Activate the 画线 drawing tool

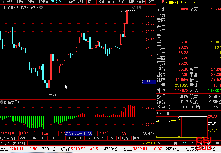click(111, 2)
